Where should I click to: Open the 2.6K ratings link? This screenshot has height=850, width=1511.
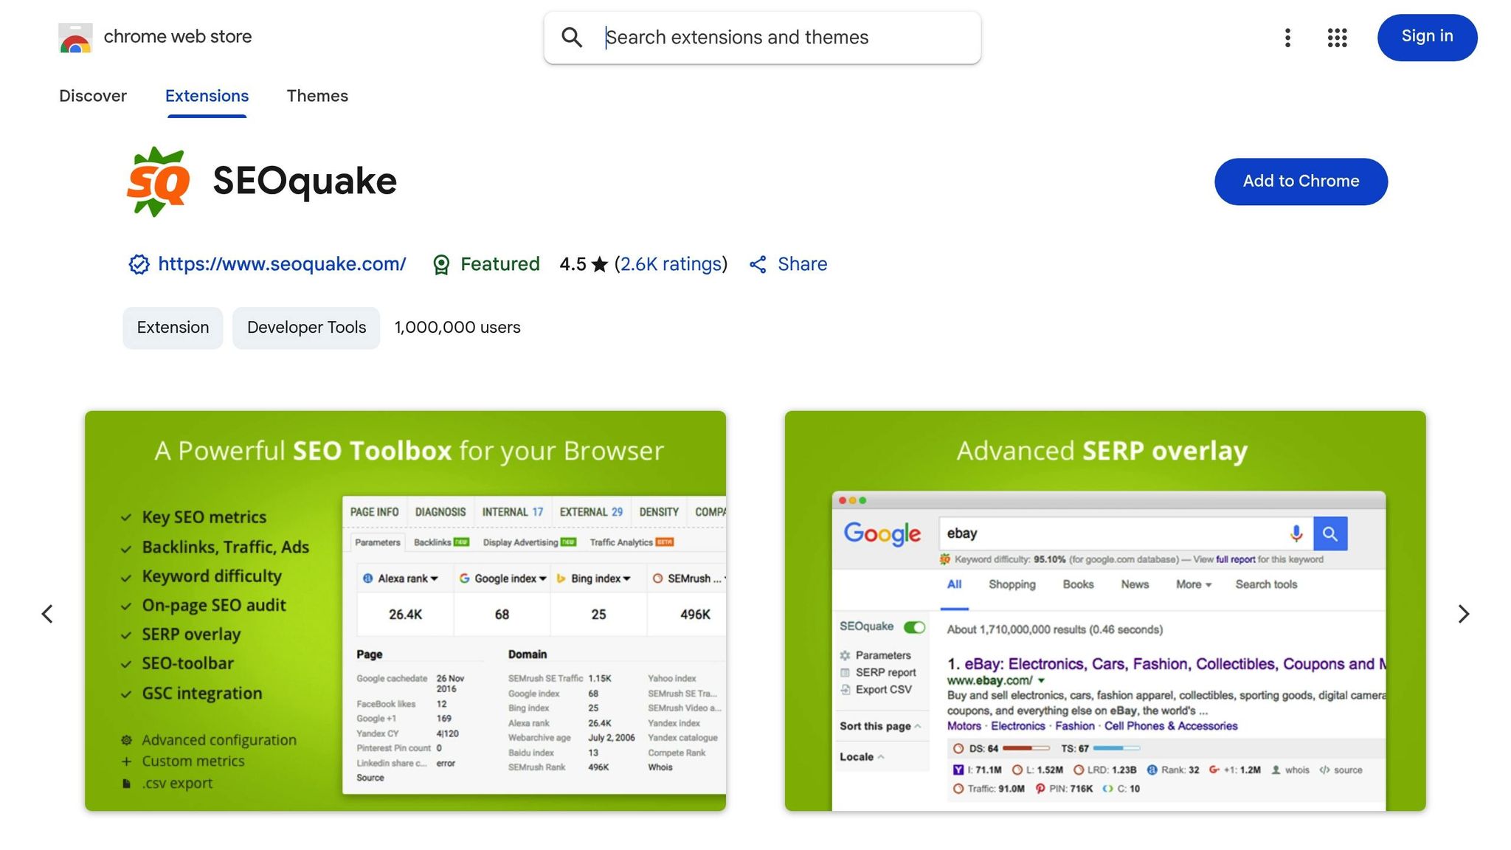tap(671, 264)
